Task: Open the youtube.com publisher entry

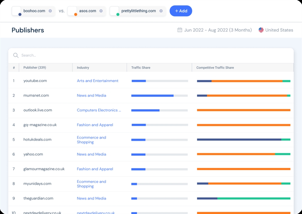Action: (x=35, y=81)
